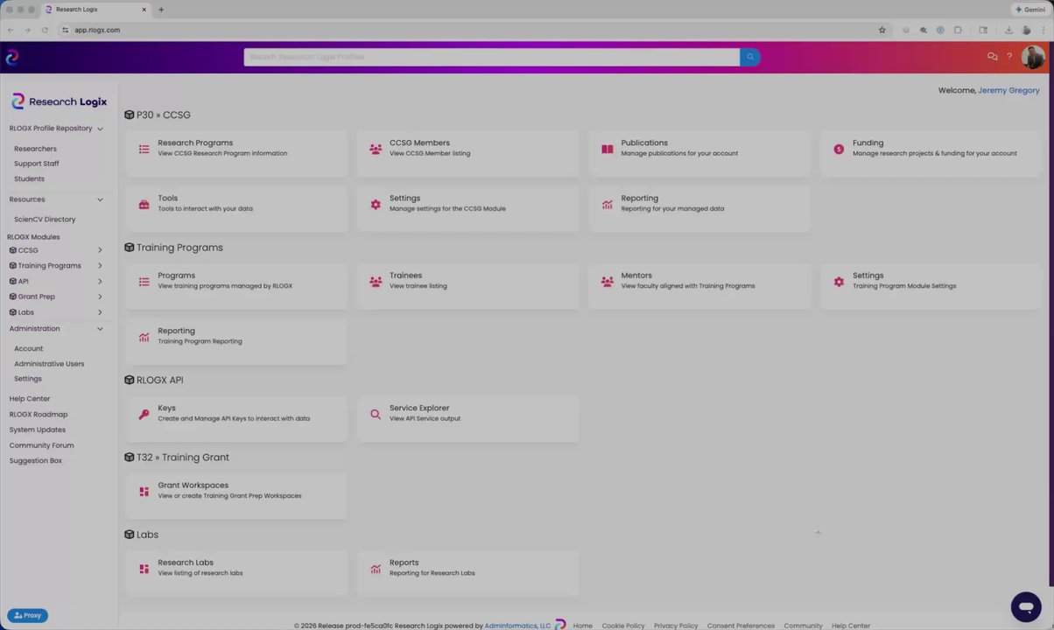The image size is (1054, 630).
Task: Open RLOGX Roadmap link
Action: [39, 415]
